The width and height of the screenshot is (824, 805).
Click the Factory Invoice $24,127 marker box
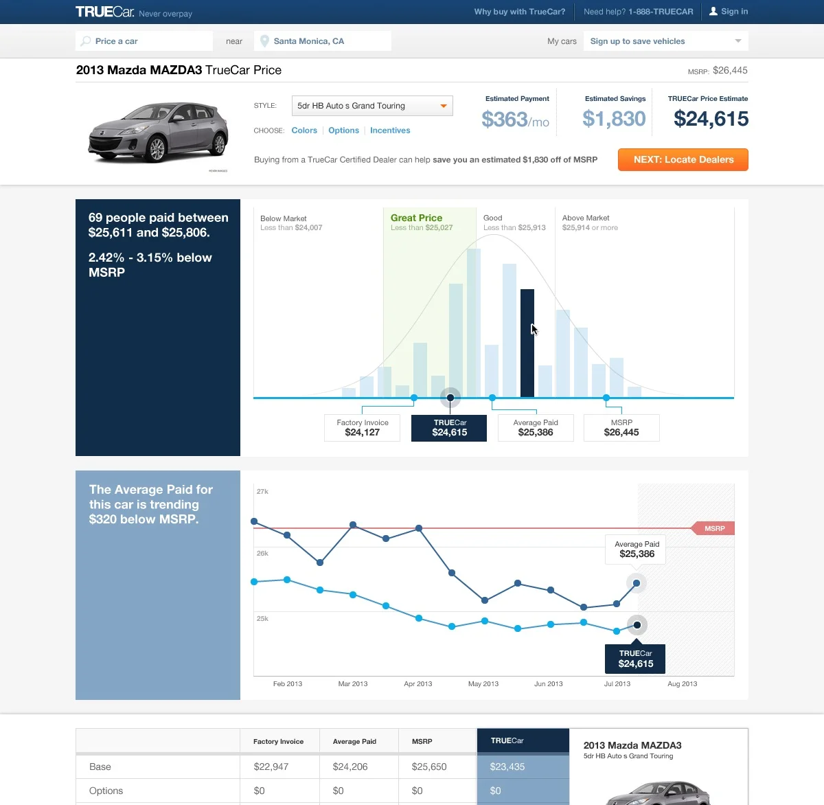(362, 428)
